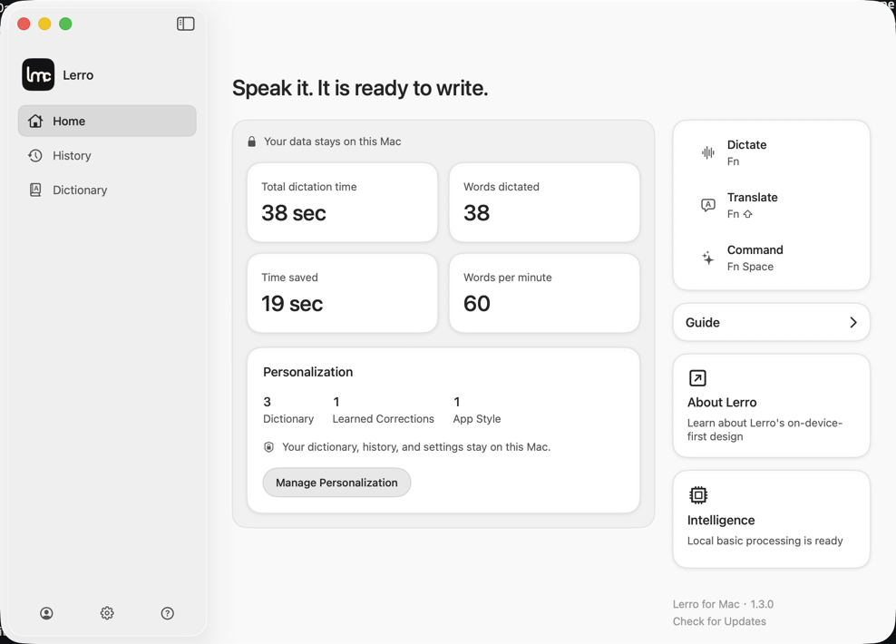The width and height of the screenshot is (896, 644).
Task: Close the Lerro window
Action: [x=24, y=24]
